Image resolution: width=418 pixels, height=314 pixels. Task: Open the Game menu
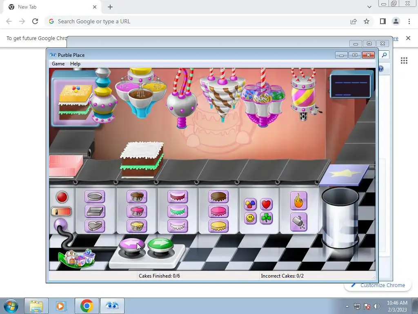(x=58, y=63)
